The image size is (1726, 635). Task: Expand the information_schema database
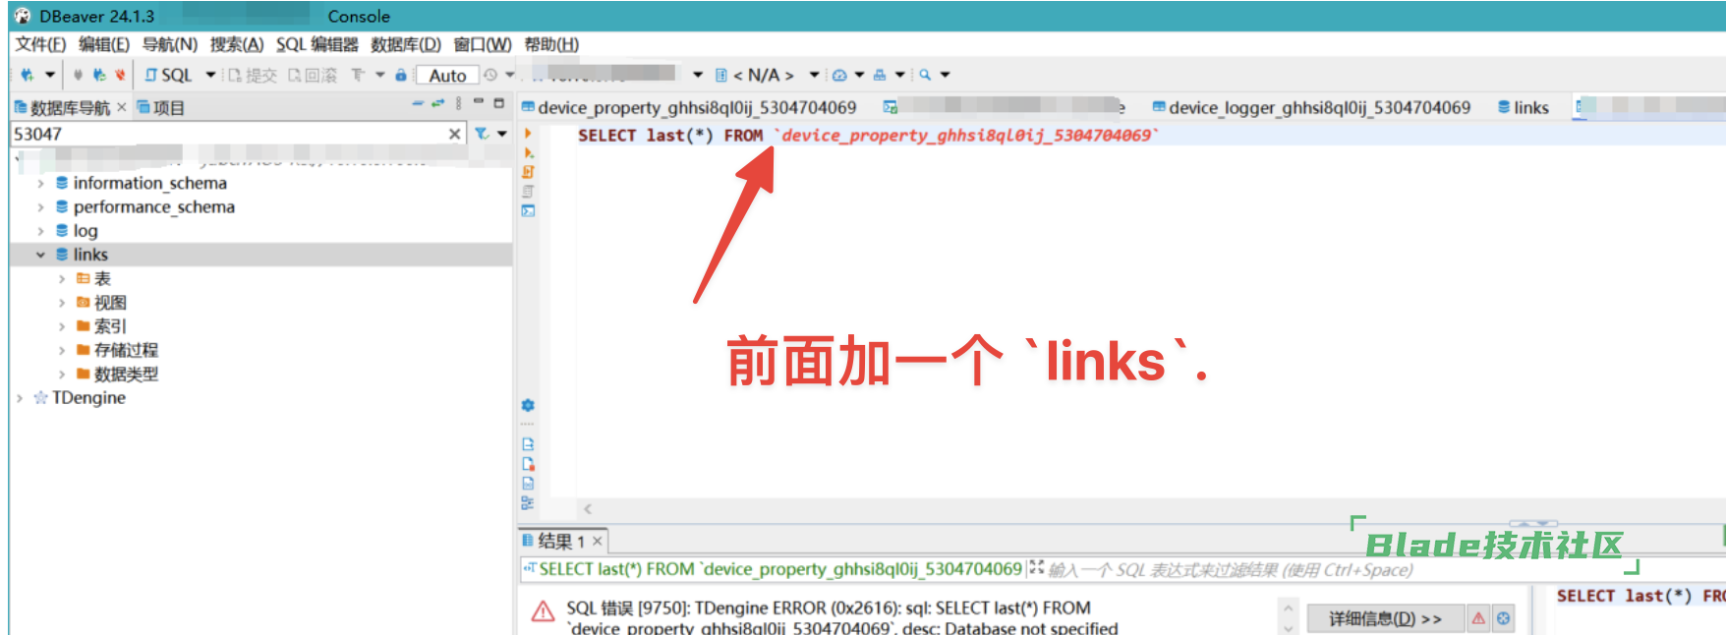click(x=40, y=183)
